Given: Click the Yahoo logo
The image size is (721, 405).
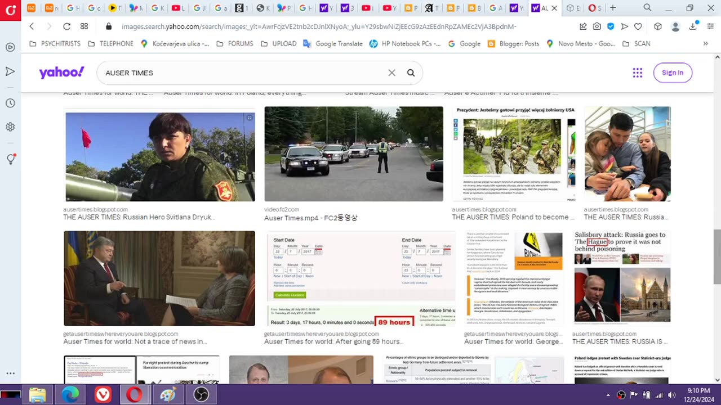Looking at the screenshot, I should [61, 72].
